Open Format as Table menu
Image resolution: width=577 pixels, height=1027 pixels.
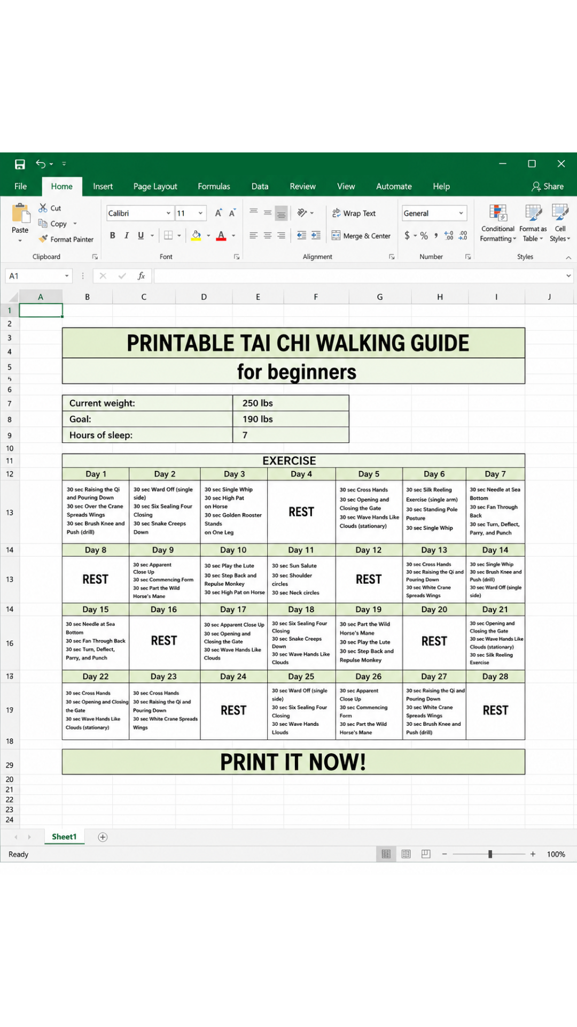pyautogui.click(x=533, y=224)
